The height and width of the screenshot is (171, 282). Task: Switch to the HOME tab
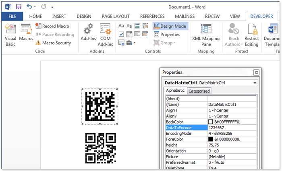click(x=35, y=16)
